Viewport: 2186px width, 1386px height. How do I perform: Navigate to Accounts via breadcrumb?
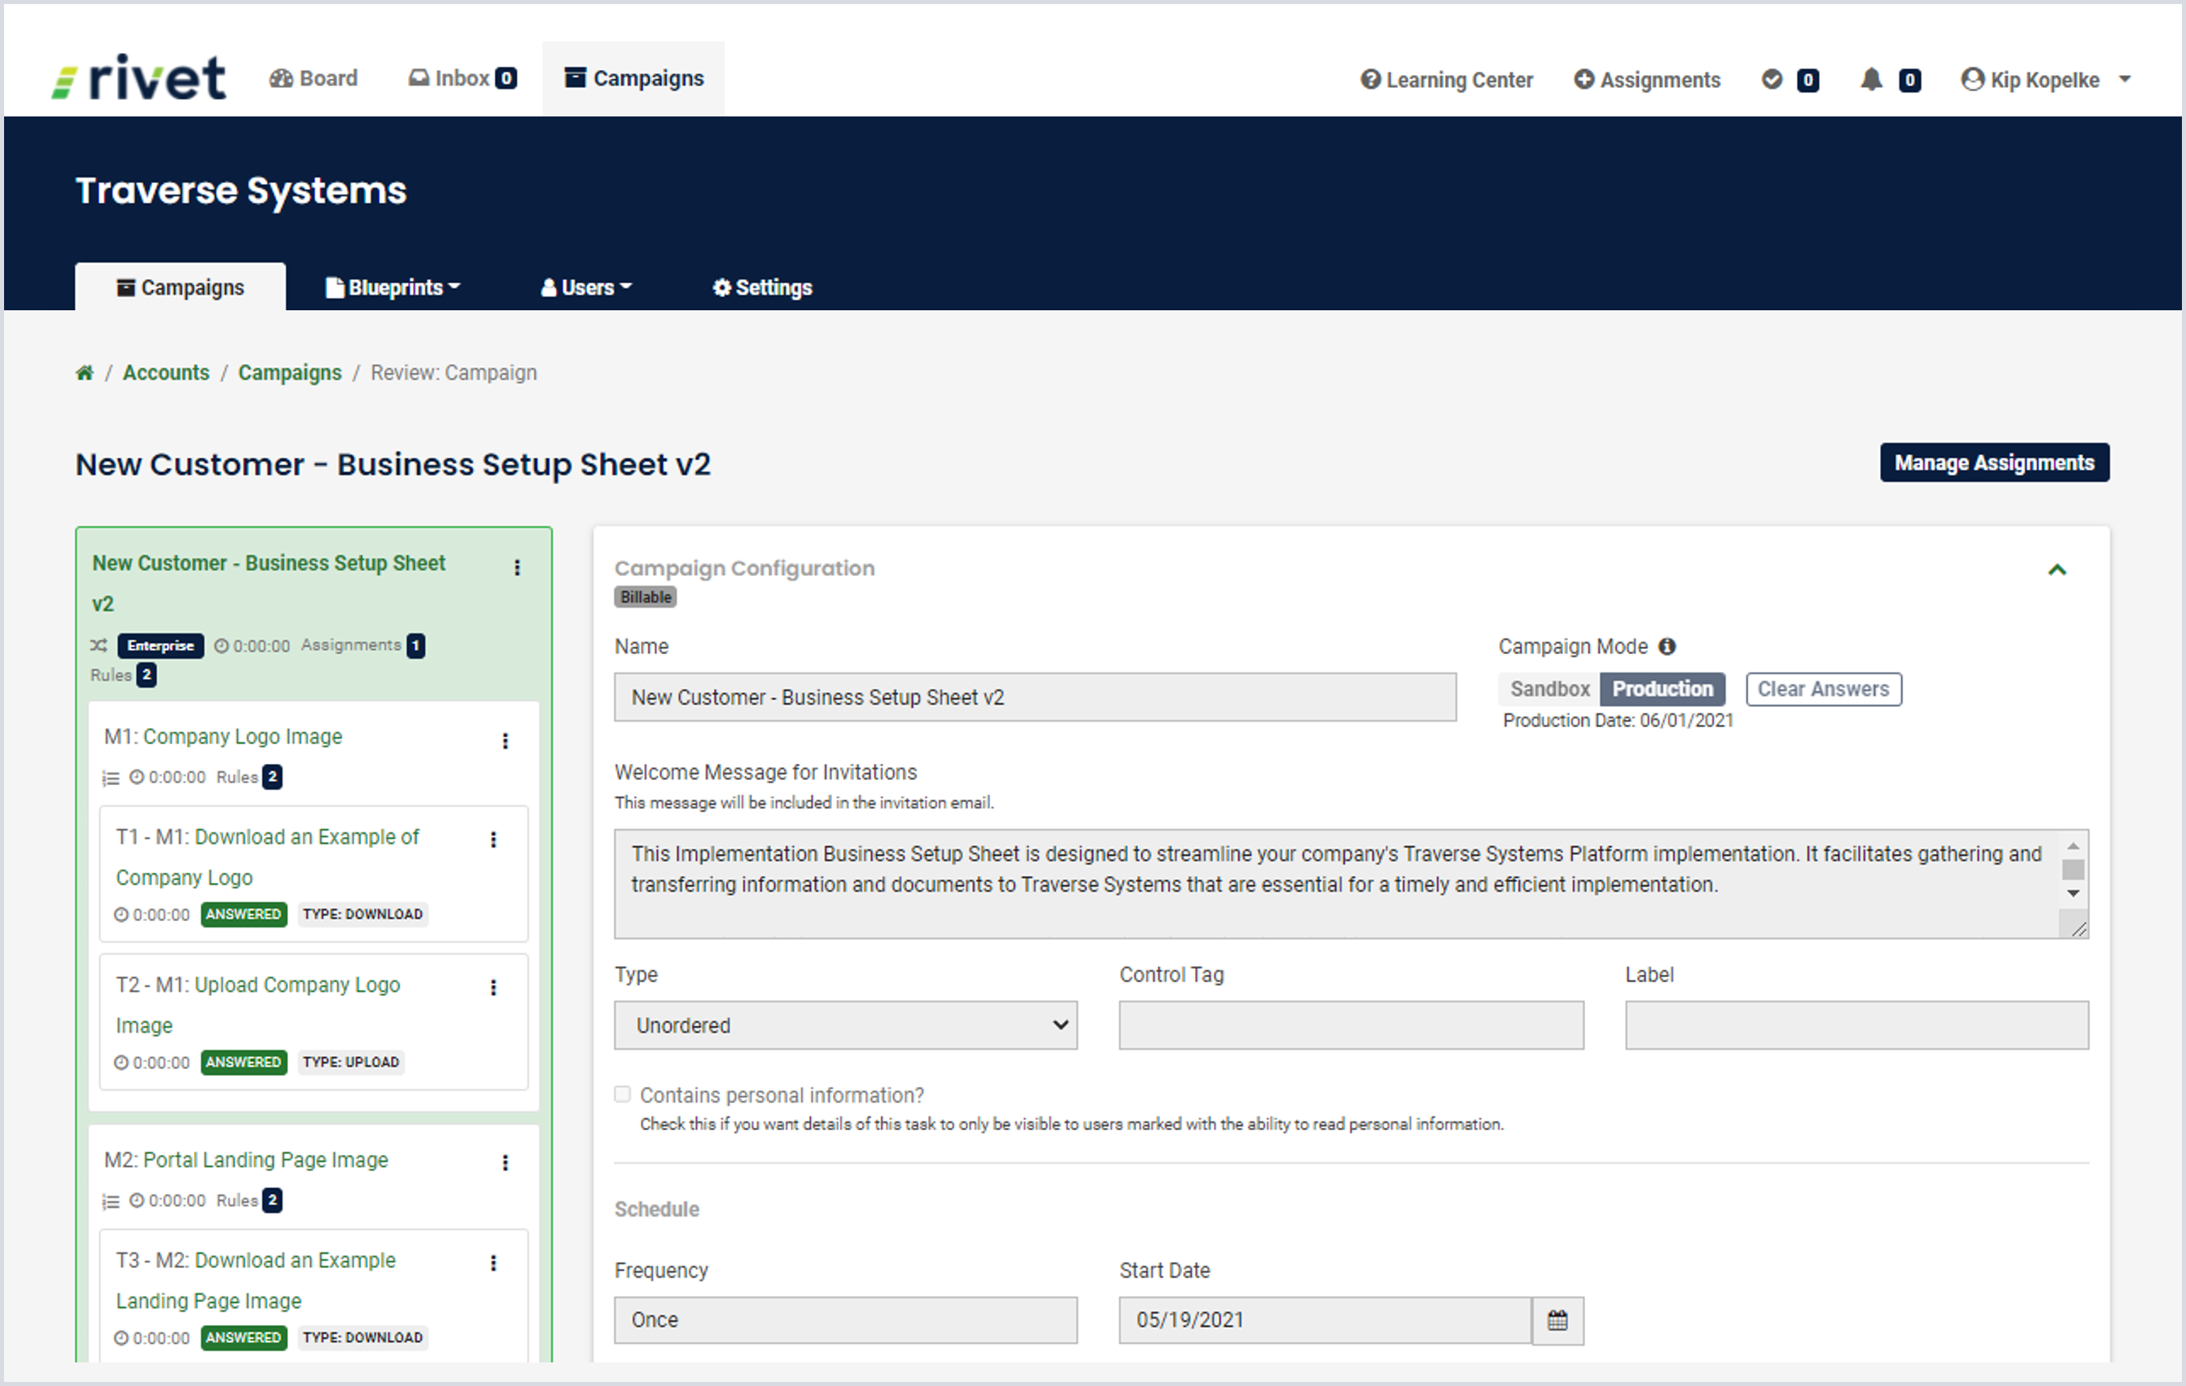(x=166, y=372)
